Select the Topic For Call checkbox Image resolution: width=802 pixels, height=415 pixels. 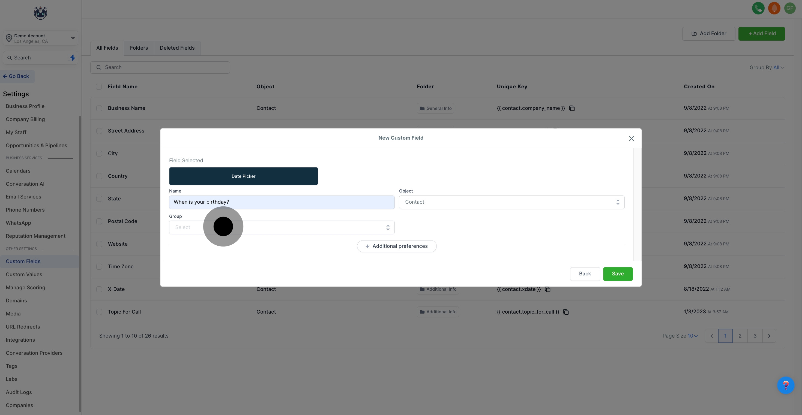pos(99,312)
